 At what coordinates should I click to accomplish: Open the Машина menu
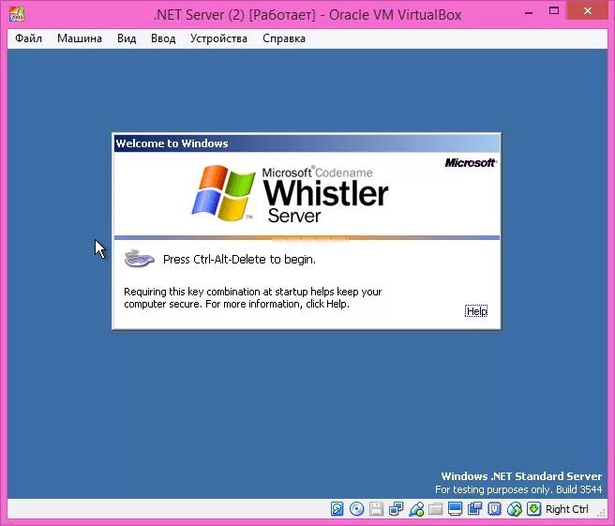(80, 38)
